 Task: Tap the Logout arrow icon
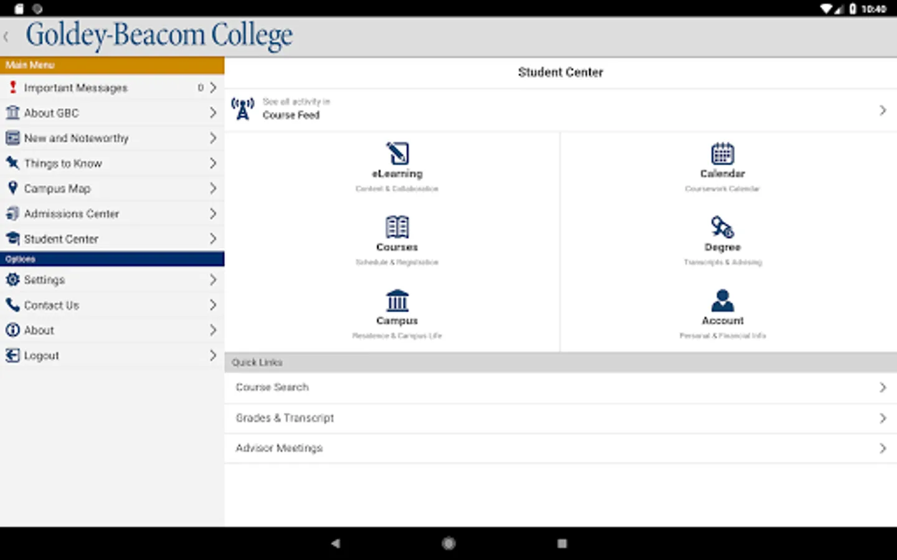tap(12, 355)
